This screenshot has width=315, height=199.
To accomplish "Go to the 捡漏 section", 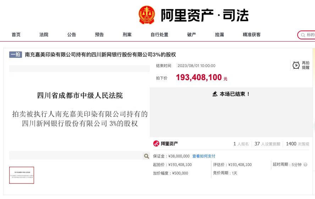I will (x=219, y=34).
